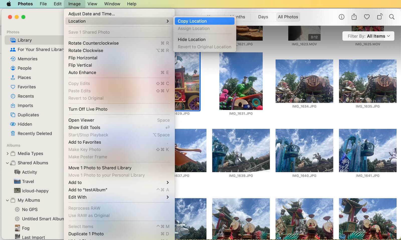
Task: Open the File menu
Action: [x=43, y=4]
